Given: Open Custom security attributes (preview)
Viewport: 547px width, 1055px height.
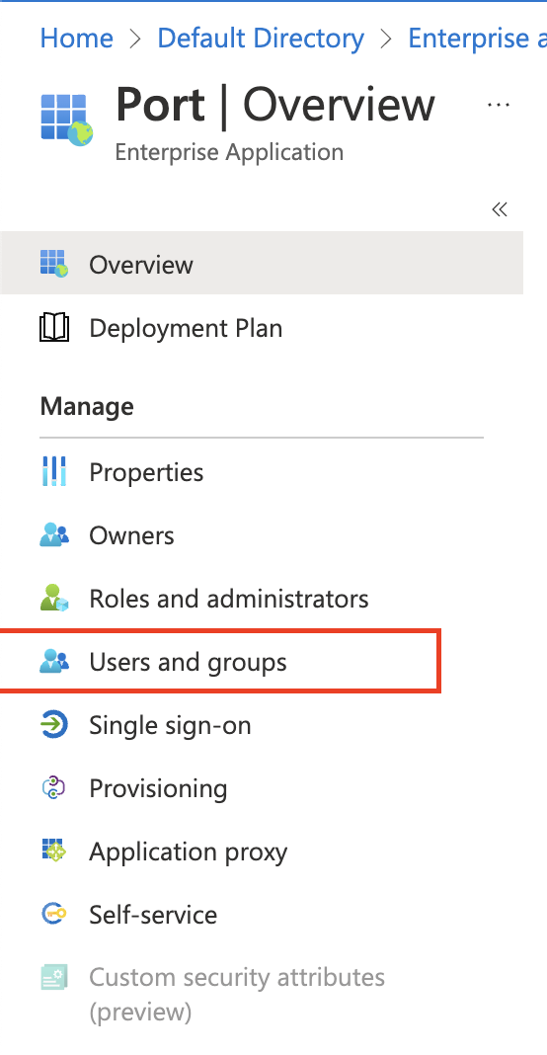Looking at the screenshot, I should [237, 994].
